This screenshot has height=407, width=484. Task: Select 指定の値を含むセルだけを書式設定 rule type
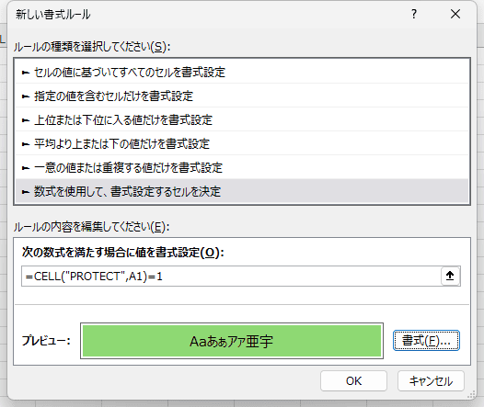coord(242,96)
